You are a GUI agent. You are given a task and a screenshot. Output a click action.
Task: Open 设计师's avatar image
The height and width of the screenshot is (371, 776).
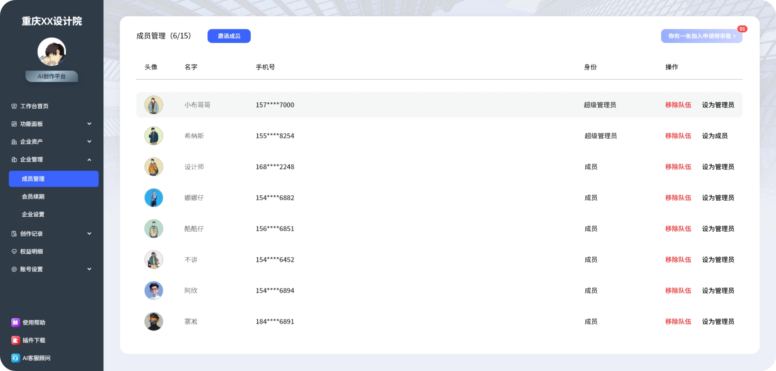click(x=154, y=167)
